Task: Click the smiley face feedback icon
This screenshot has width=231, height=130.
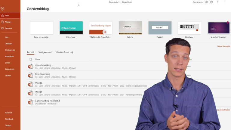Action: point(206,2)
